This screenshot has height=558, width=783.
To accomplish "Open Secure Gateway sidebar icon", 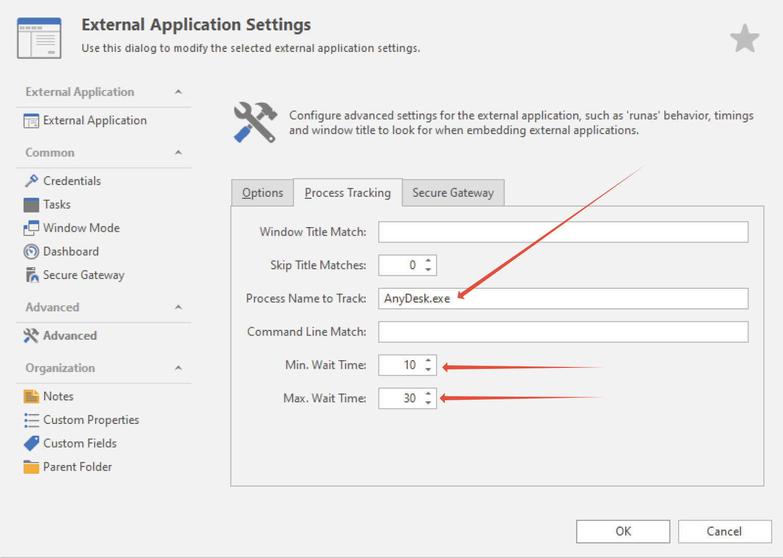I will [x=31, y=275].
